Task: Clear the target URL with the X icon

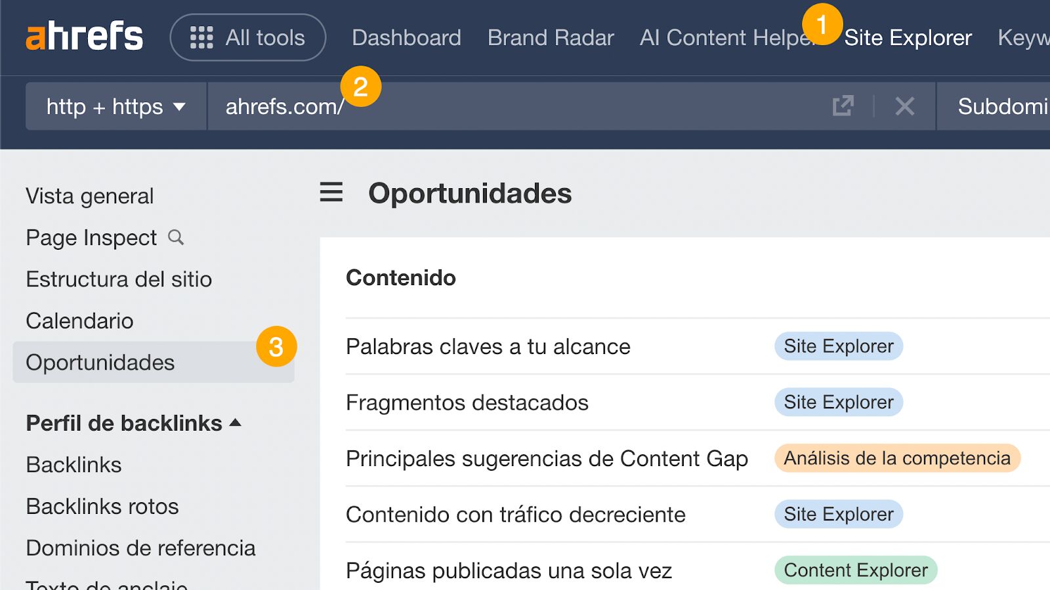Action: [904, 106]
